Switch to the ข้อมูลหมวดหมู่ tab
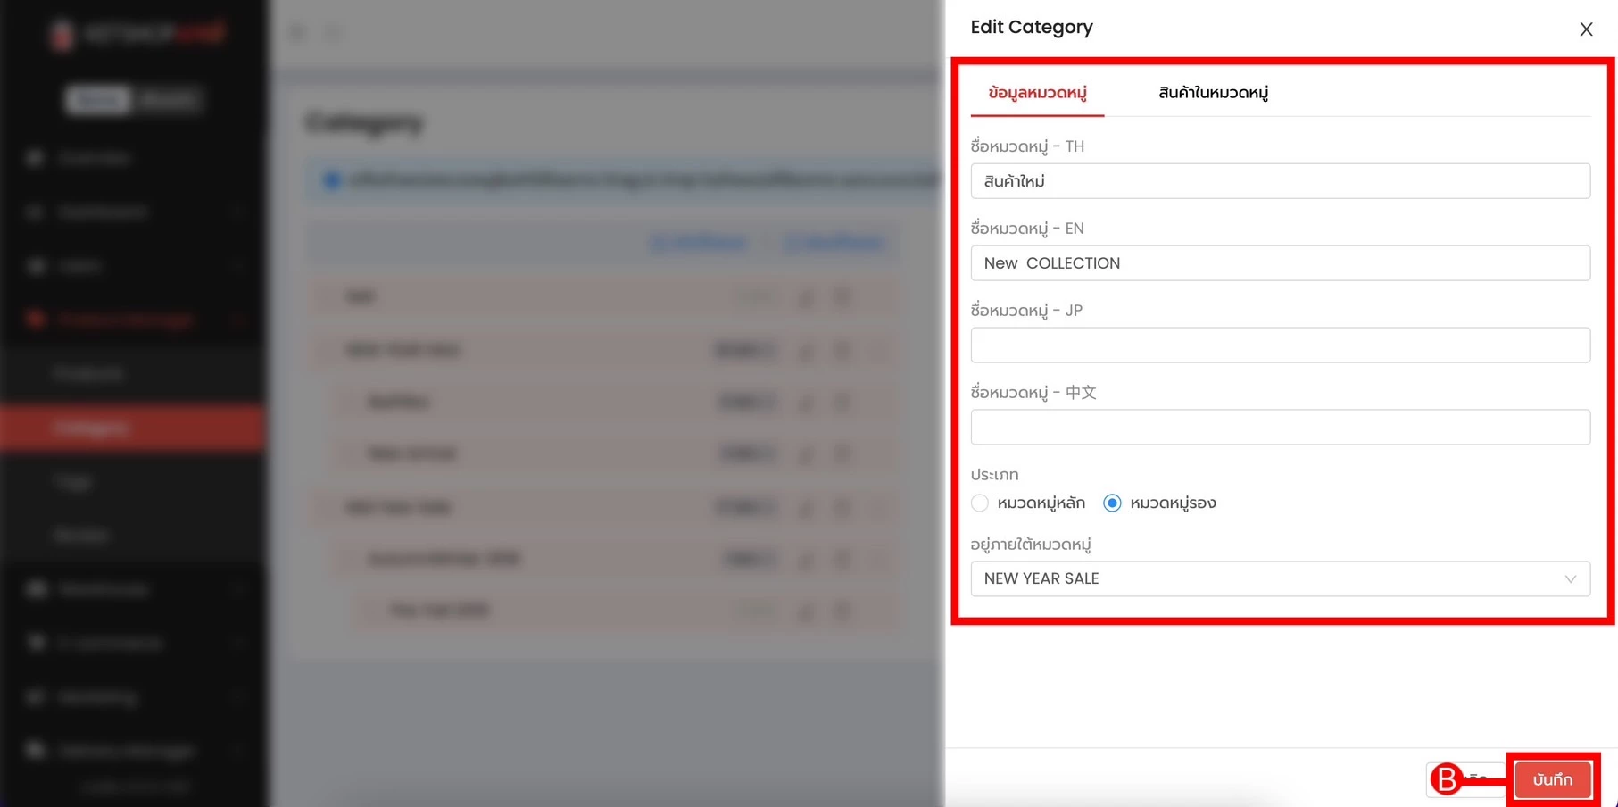 1037,93
